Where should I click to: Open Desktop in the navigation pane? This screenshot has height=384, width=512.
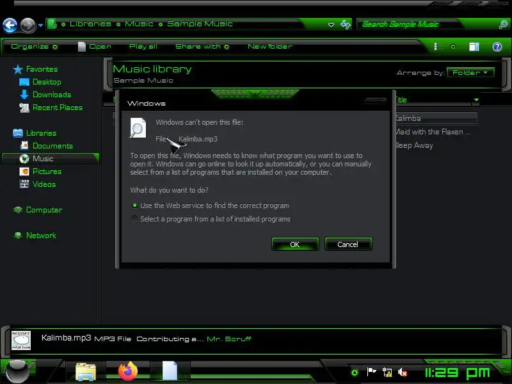point(47,82)
